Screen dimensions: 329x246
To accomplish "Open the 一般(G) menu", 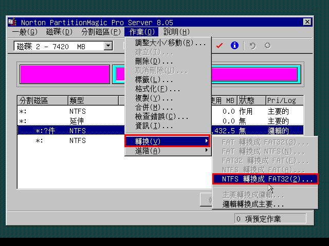I will point(25,32).
